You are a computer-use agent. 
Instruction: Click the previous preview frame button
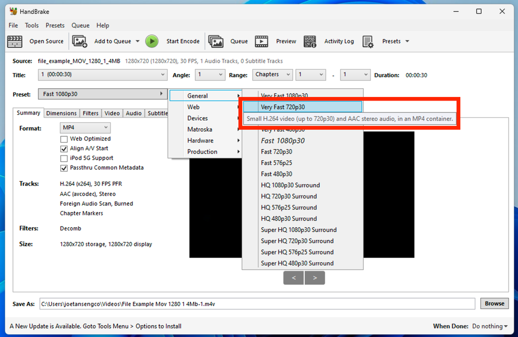pyautogui.click(x=293, y=278)
